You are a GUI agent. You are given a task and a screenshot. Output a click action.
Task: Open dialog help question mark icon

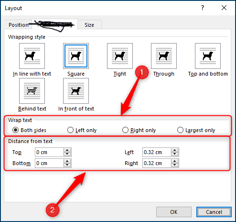(x=203, y=8)
